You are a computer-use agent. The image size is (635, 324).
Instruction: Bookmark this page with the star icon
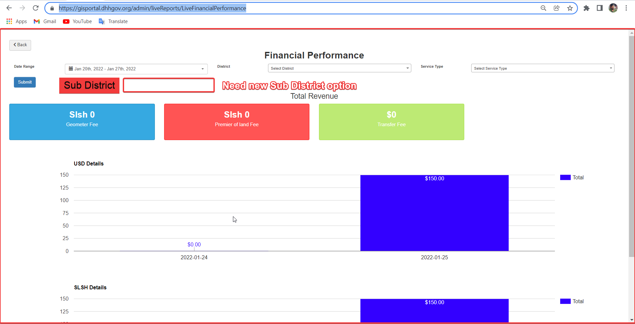click(570, 8)
